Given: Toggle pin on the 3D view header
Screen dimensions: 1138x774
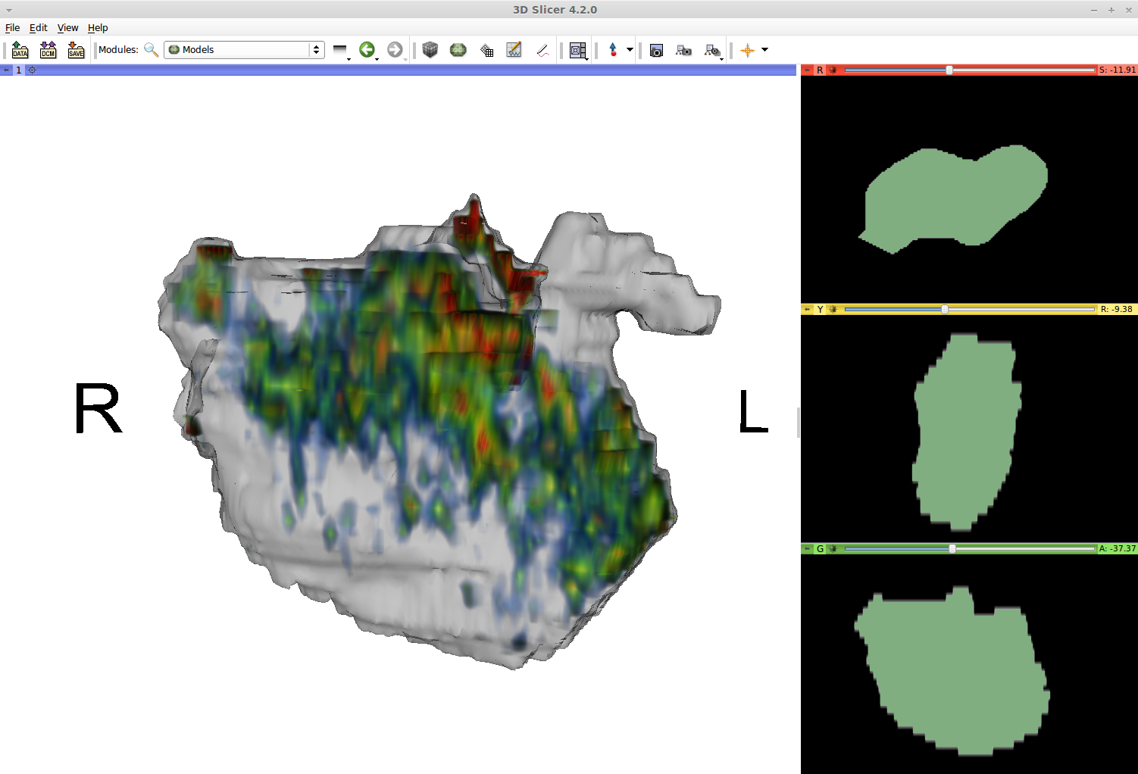Looking at the screenshot, I should [x=7, y=70].
